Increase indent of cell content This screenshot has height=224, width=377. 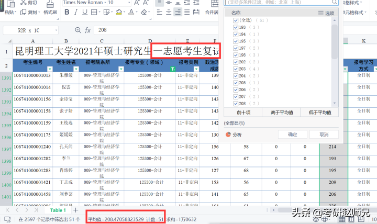coord(196,3)
